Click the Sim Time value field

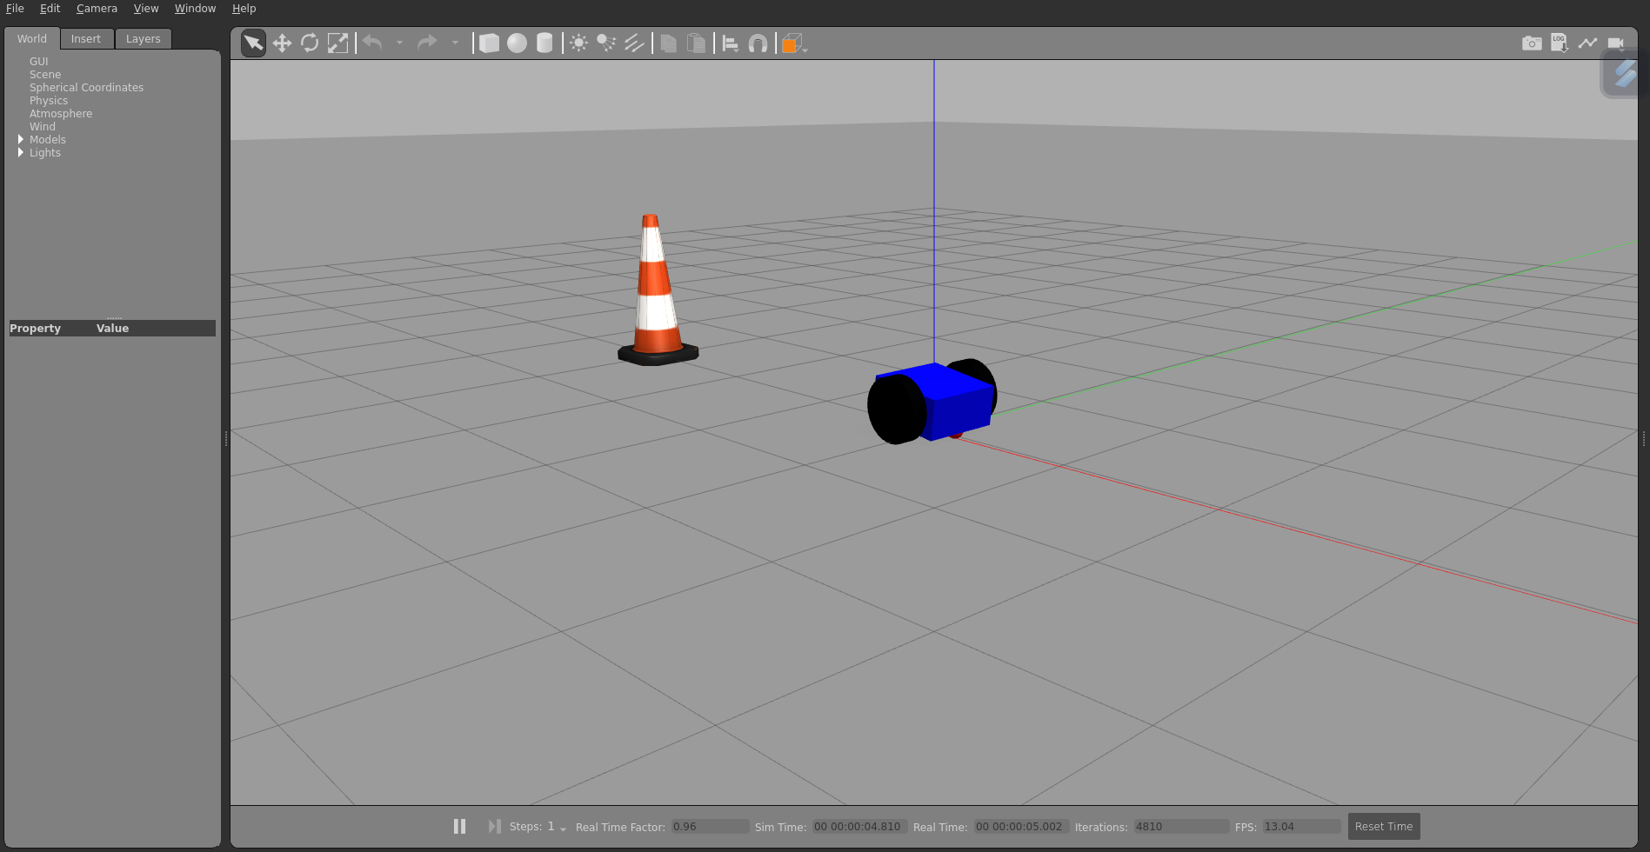[x=859, y=827]
